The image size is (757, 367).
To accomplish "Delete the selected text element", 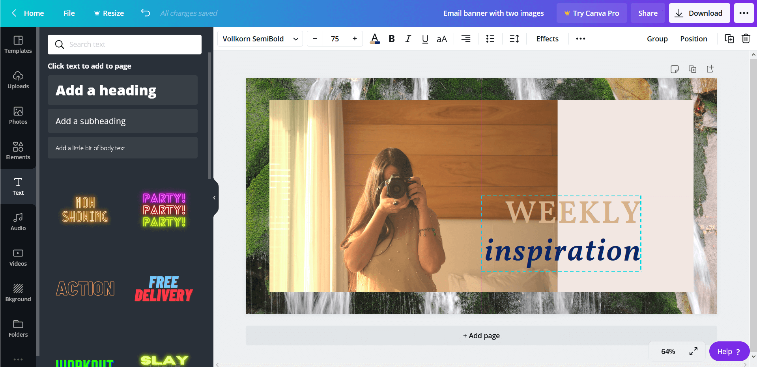I will click(x=746, y=39).
